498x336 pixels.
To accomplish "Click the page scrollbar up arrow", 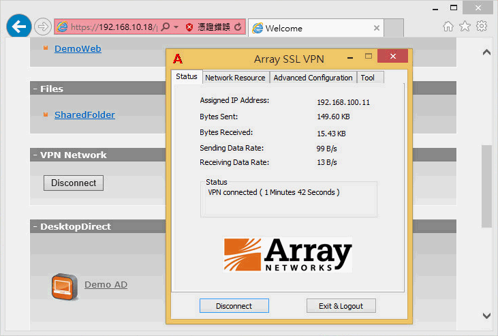I will (486, 52).
